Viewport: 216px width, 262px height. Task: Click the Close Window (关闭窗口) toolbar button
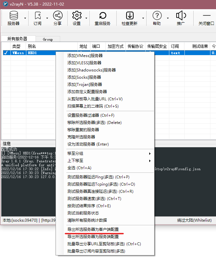[x=206, y=18]
